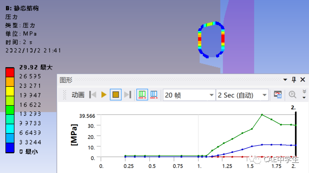Jump to previous animation frame
The image size is (309, 173).
pyautogui.click(x=93, y=95)
